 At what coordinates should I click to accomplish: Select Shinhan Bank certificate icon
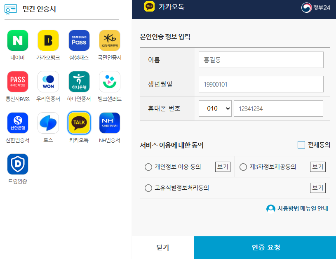[x=18, y=123]
